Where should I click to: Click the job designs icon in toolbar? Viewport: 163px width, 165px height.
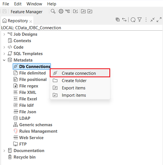(x=68, y=11)
